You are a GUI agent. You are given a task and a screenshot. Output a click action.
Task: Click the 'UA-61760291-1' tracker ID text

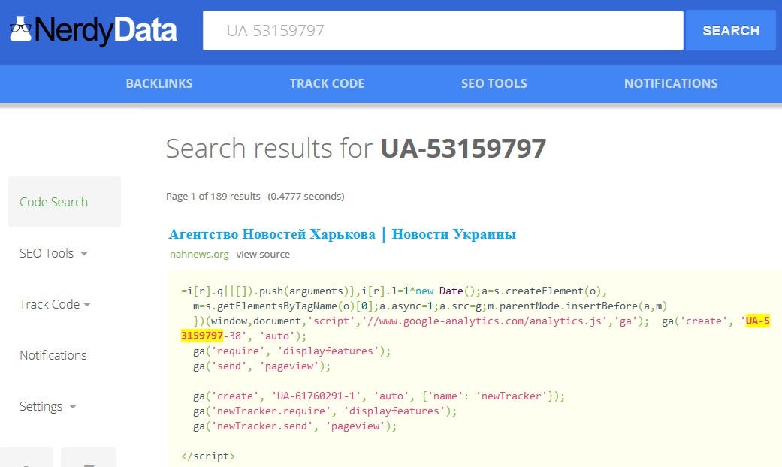[316, 396]
